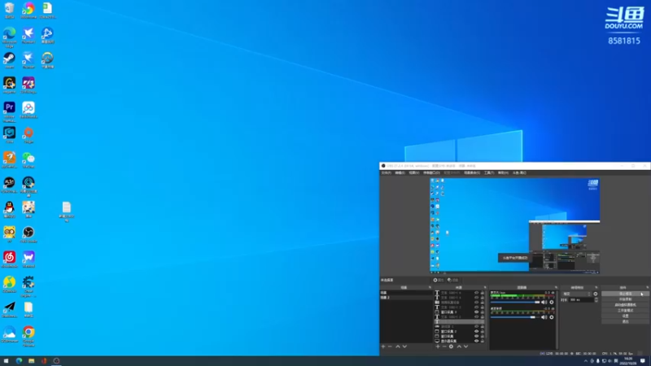Image resolution: width=651 pixels, height=366 pixels.
Task: Open the Steam desktop shortcut
Action: click(9, 60)
